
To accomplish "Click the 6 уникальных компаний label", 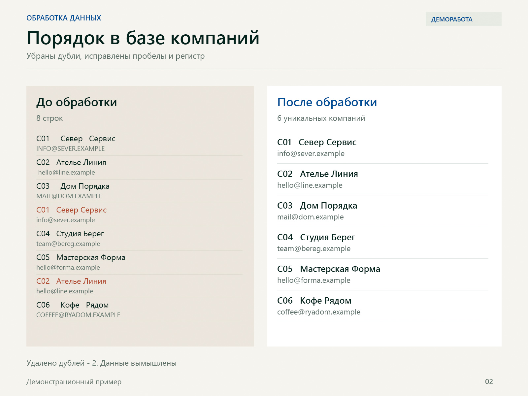I will click(321, 118).
